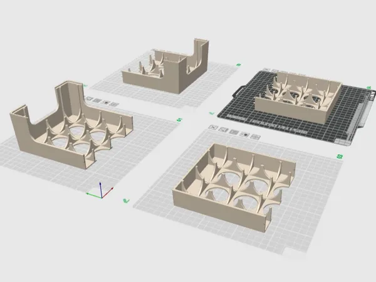Remove plate 03 with its X icon
The width and height of the screenshot is (376, 282).
(212, 127)
